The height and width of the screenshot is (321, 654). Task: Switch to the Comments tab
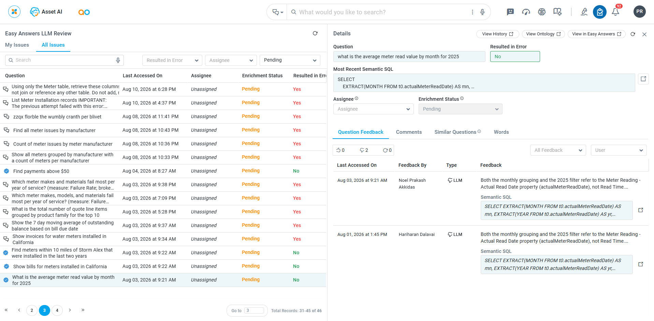409,132
